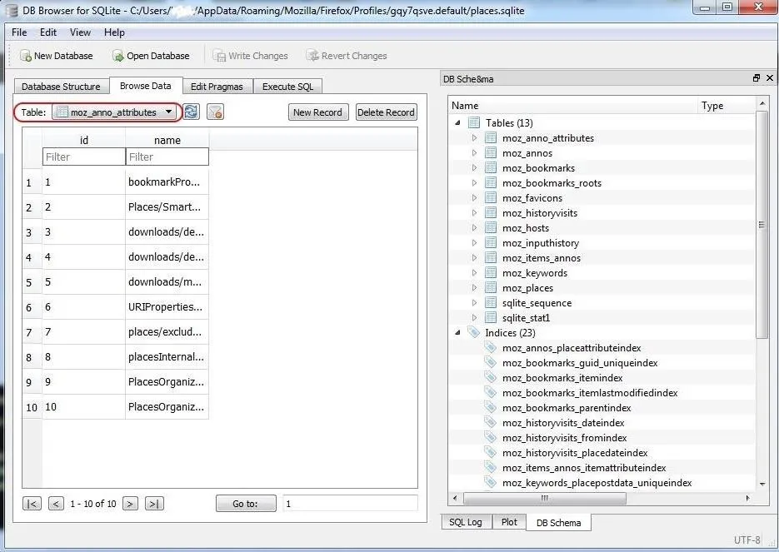Go to the previous page of records
The height and width of the screenshot is (552, 779).
click(56, 504)
